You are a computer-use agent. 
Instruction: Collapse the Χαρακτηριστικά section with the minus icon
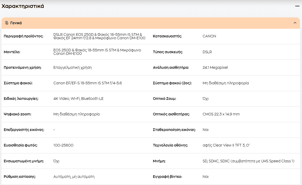tap(297, 6)
